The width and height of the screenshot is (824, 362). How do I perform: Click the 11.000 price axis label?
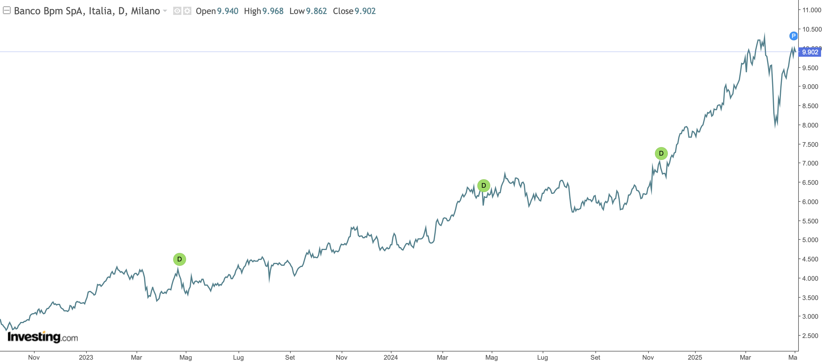point(812,10)
